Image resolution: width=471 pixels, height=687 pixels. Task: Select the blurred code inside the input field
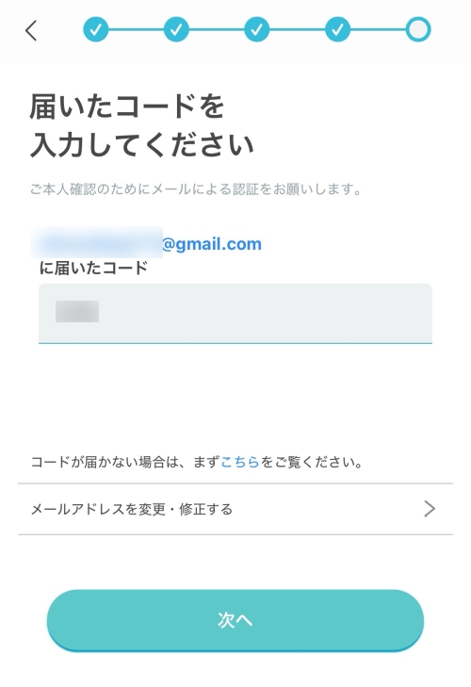77,312
